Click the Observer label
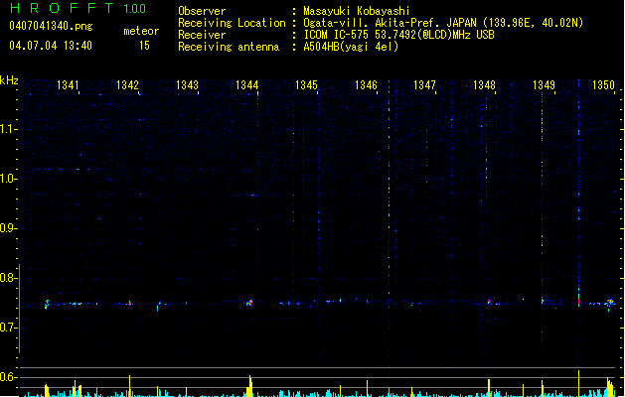The width and height of the screenshot is (625, 397). tap(202, 11)
